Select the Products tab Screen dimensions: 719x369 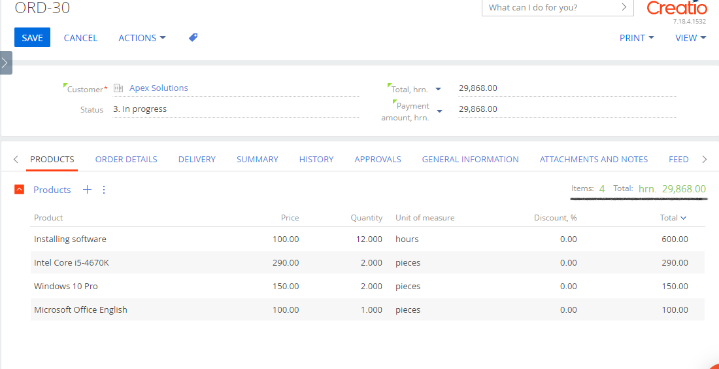(52, 159)
